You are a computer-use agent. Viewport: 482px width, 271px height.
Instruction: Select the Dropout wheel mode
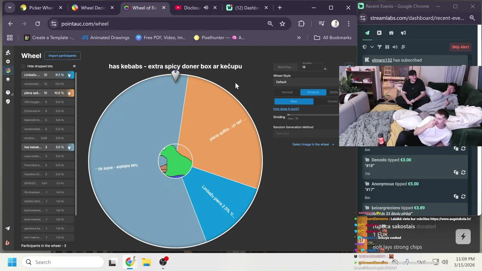coord(313,92)
